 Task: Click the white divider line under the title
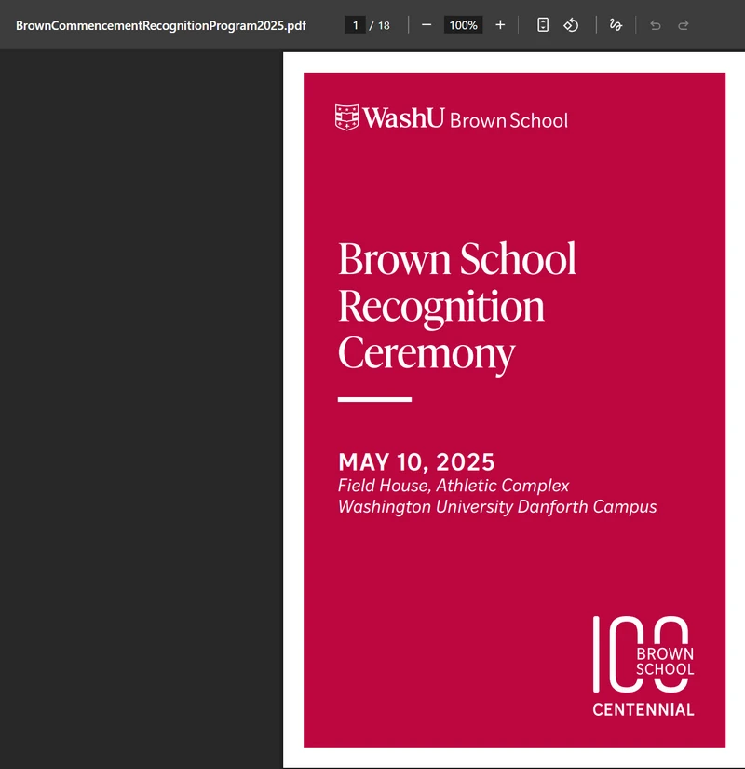tap(374, 399)
